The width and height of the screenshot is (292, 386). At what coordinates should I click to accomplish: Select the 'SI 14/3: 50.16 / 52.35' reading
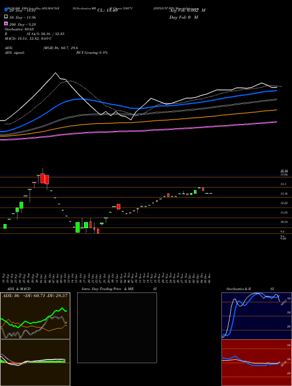[46, 34]
